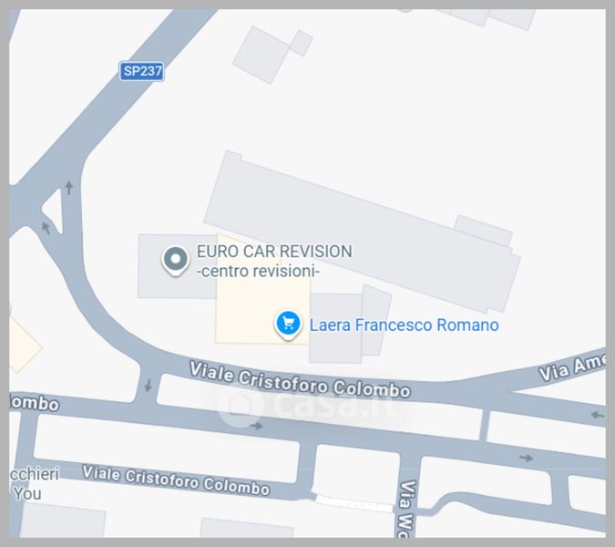Click the EURO CAR REVISION location pin
Viewport: 615px width, 547px height.
pyautogui.click(x=175, y=260)
